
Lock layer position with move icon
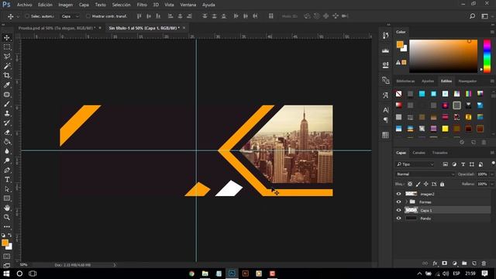click(425, 184)
